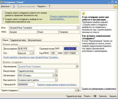118x99 pixels.
Task: Open the link Более подробно о физическом лице
Action: (x=31, y=57)
